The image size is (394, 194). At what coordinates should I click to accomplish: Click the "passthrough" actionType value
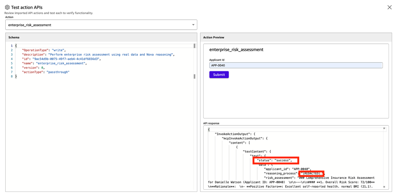[x=58, y=72]
